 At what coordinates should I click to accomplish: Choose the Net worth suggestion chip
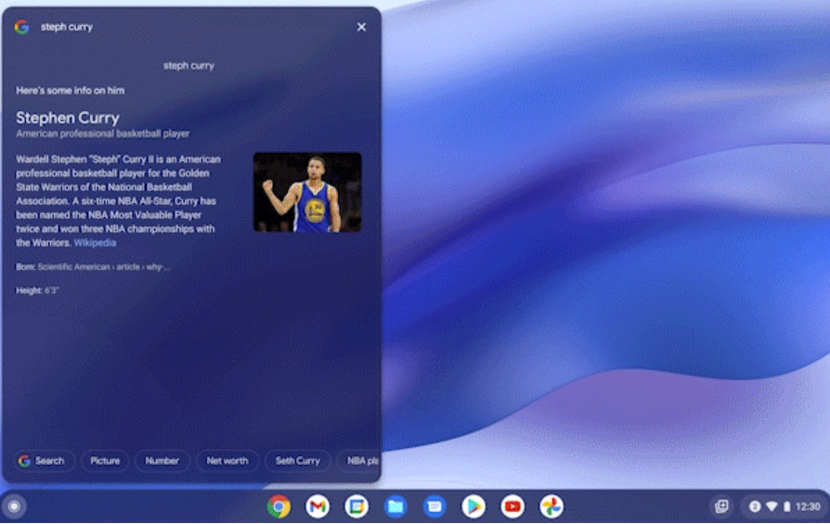coord(227,461)
